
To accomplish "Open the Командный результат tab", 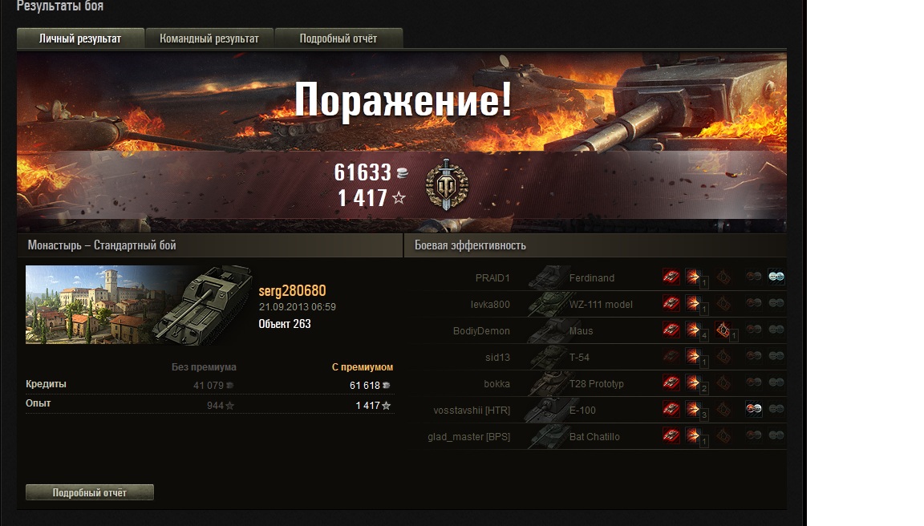I will tap(209, 38).
